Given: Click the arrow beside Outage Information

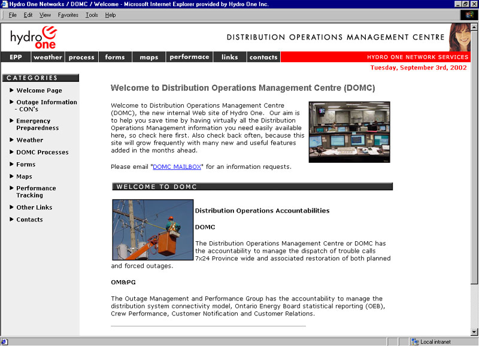Looking at the screenshot, I should [x=11, y=102].
